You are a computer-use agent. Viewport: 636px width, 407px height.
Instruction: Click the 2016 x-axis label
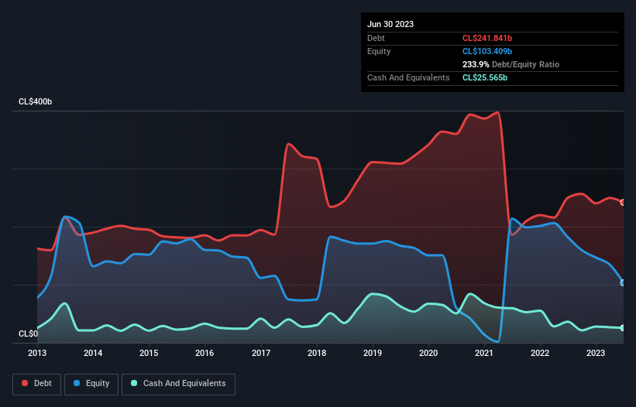coord(205,353)
